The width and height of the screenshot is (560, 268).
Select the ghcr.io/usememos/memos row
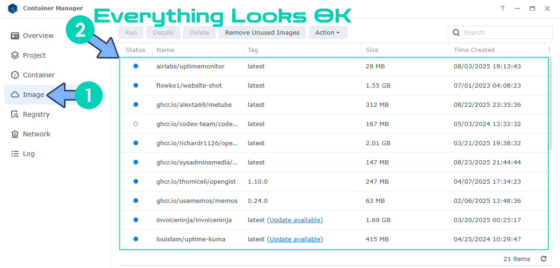pyautogui.click(x=333, y=201)
